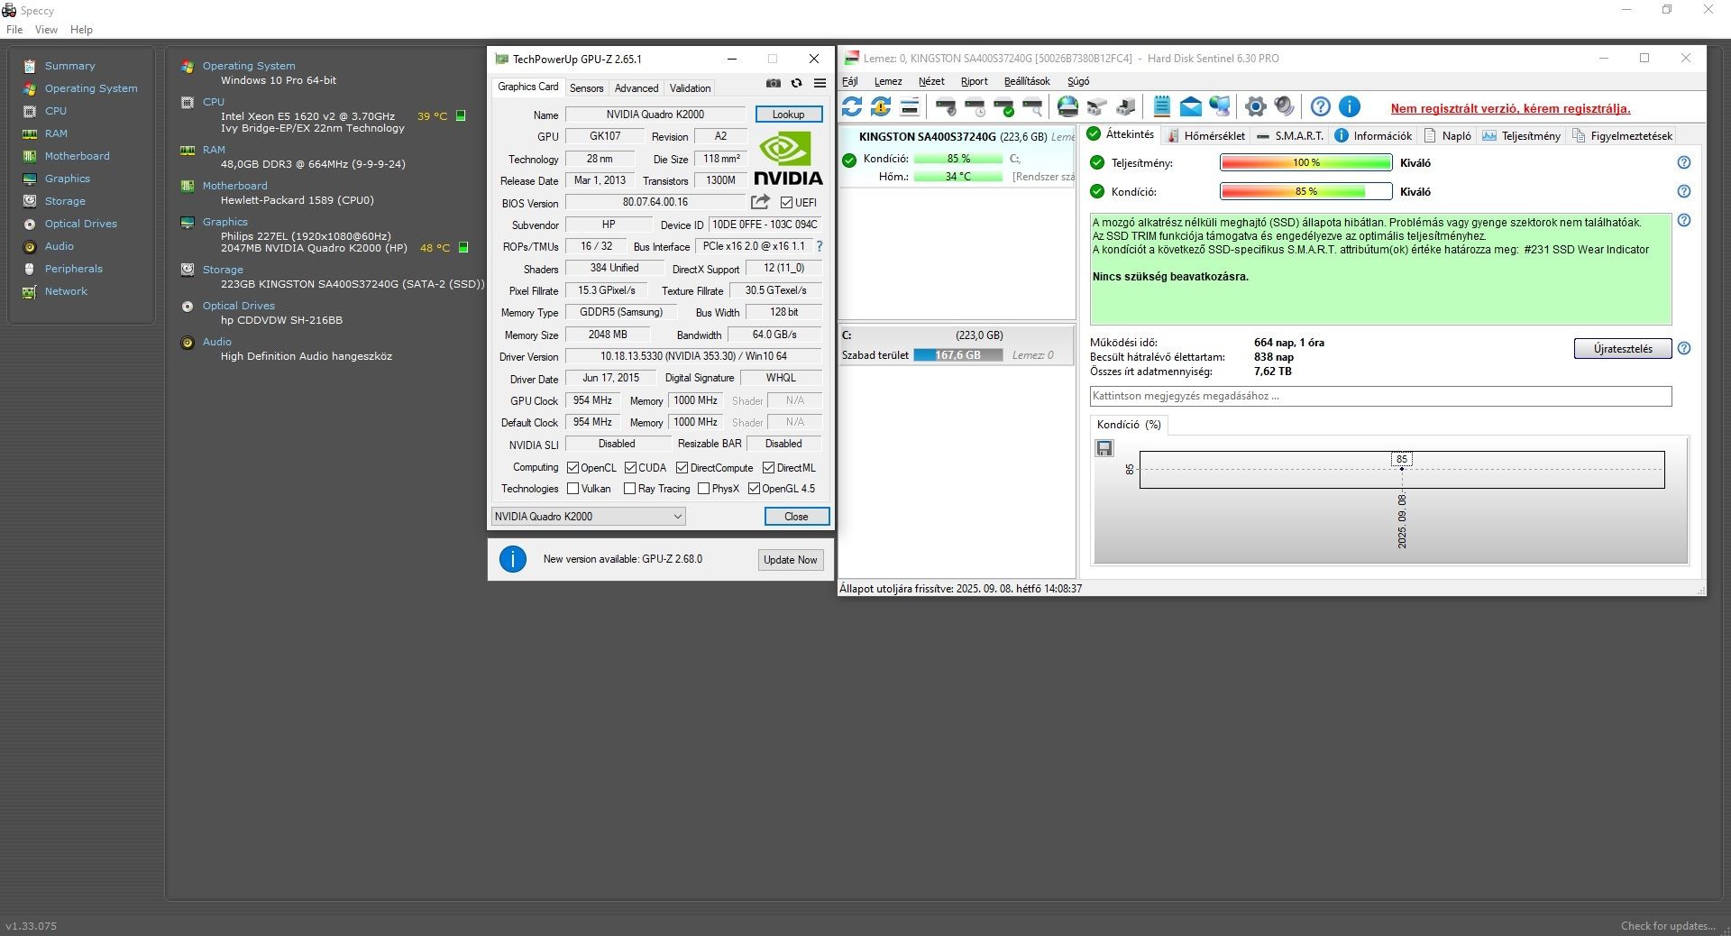Toggle the DirectML checkbox
Screen dimensions: 1731x936
pos(768,468)
